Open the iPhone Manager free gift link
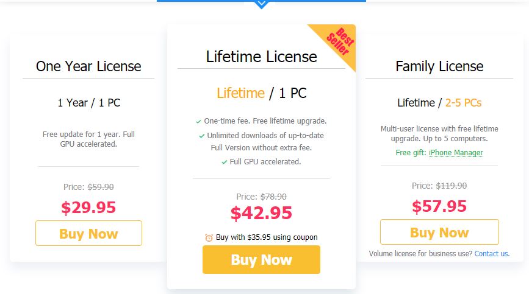The width and height of the screenshot is (529, 294). 456,153
